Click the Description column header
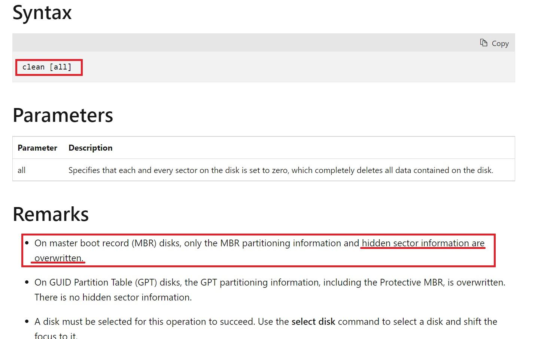538x339 pixels. [x=90, y=148]
